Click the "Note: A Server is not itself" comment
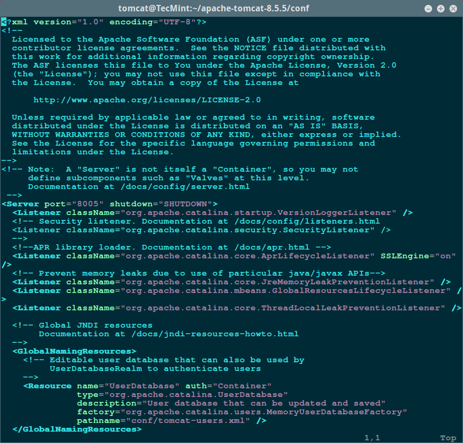The height and width of the screenshot is (443, 463). coord(179,170)
